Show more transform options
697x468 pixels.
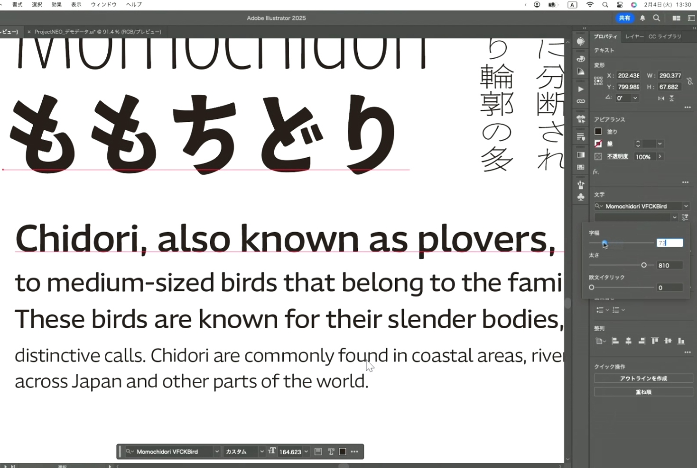[687, 108]
